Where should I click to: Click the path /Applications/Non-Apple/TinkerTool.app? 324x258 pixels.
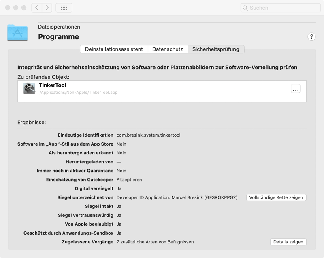pyautogui.click(x=78, y=93)
